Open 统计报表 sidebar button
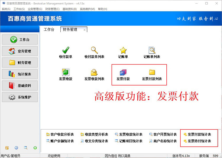This screenshot has height=158, width=222. (x=20, y=74)
